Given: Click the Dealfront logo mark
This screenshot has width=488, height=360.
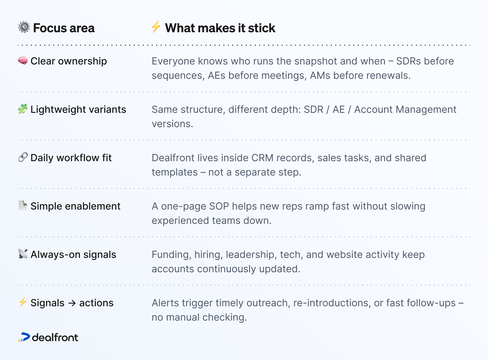Looking at the screenshot, I should [24, 337].
